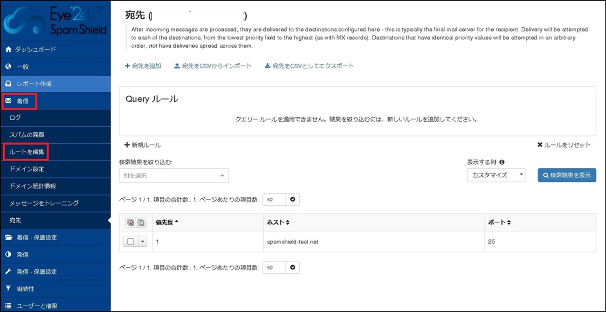Click the envelope icon beside 着信
The height and width of the screenshot is (312, 606).
pos(8,101)
